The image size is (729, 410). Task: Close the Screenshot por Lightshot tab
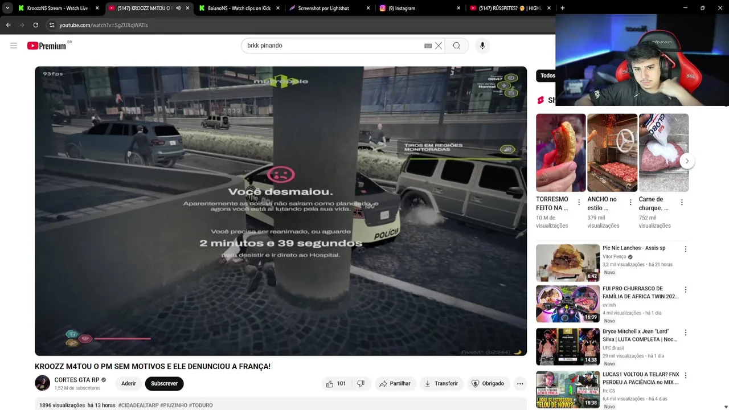[x=368, y=8]
